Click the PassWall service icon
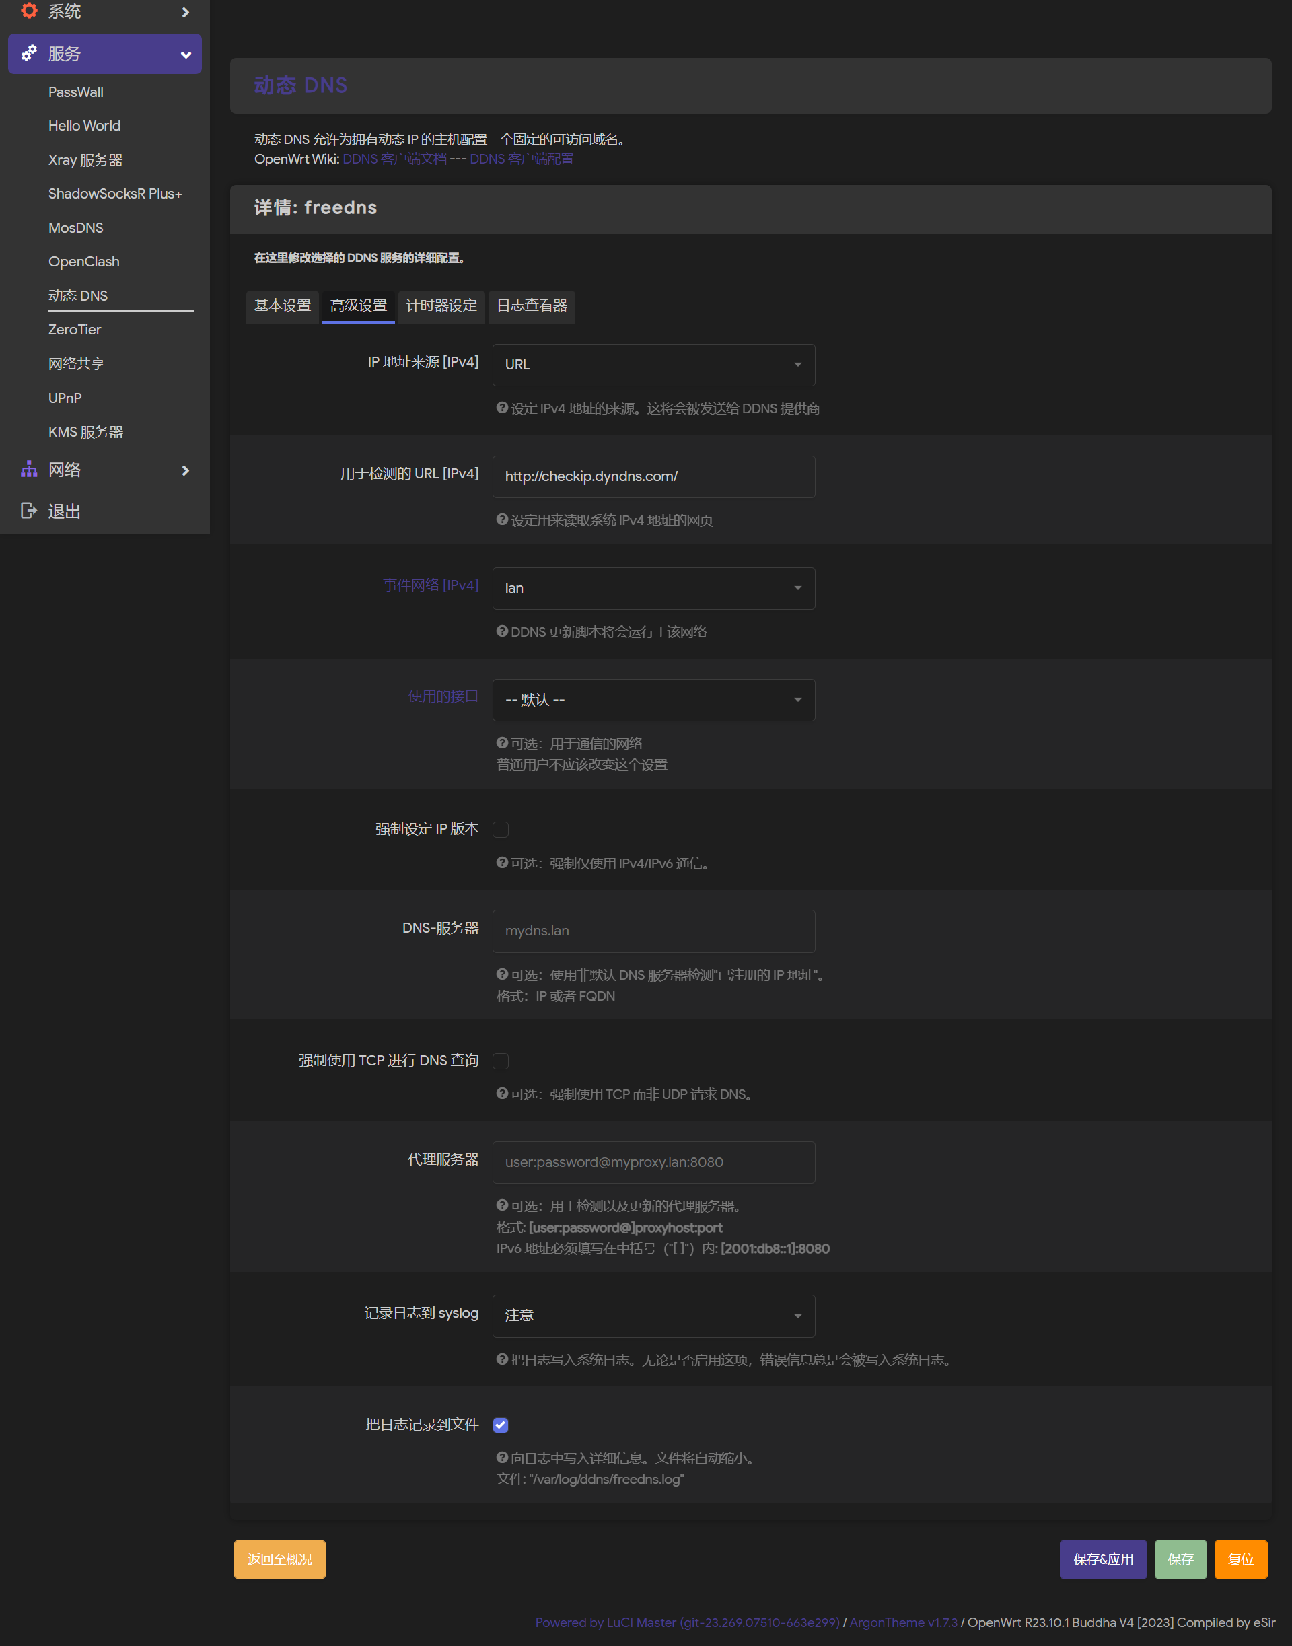Screen dimensions: 1292x1646 (76, 91)
